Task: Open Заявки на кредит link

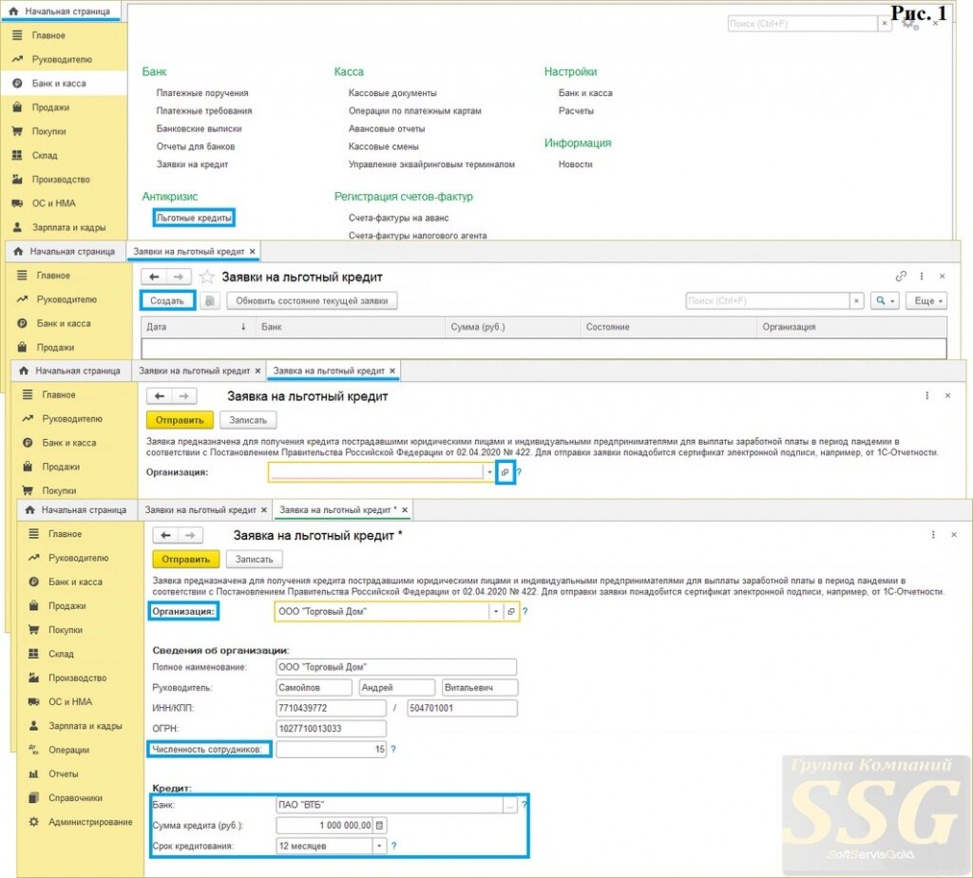Action: click(x=192, y=164)
